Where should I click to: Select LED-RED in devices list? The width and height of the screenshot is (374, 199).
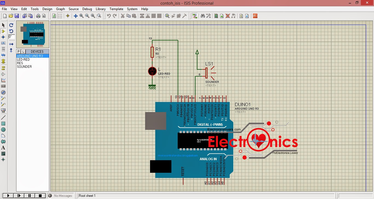tap(33, 60)
